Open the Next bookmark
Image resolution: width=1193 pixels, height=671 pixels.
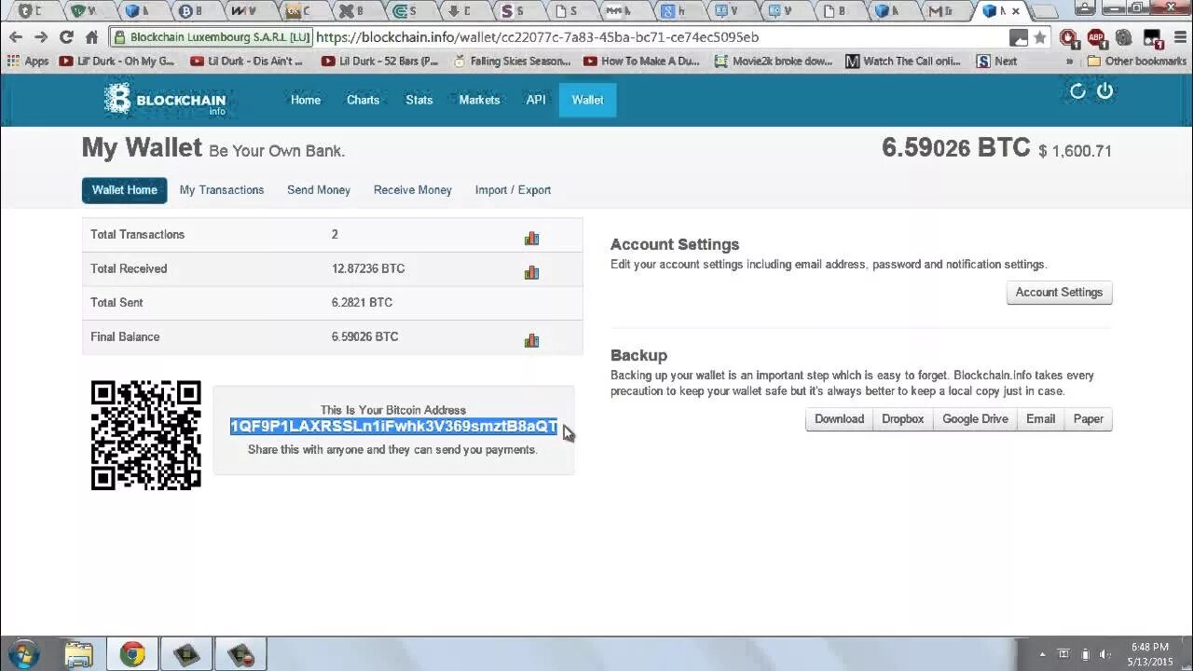pos(996,62)
